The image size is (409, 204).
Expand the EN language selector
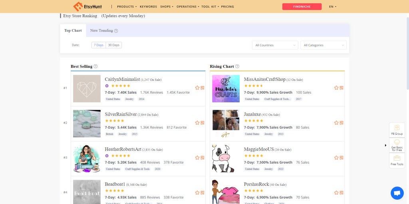332,7
